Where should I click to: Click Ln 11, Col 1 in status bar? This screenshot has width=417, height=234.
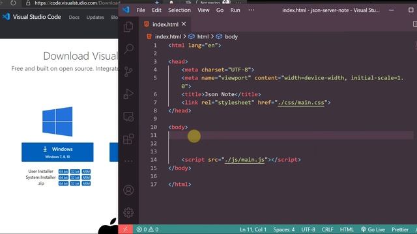pos(253,229)
